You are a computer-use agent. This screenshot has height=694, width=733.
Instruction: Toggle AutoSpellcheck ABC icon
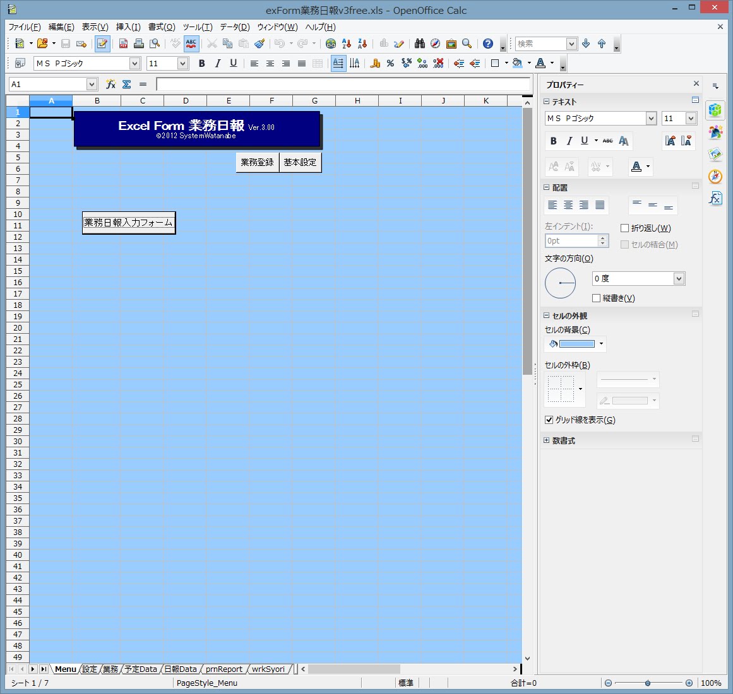click(191, 44)
